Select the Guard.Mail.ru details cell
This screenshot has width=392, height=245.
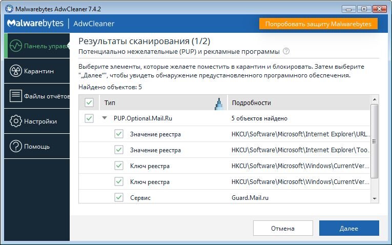pyautogui.click(x=250, y=198)
